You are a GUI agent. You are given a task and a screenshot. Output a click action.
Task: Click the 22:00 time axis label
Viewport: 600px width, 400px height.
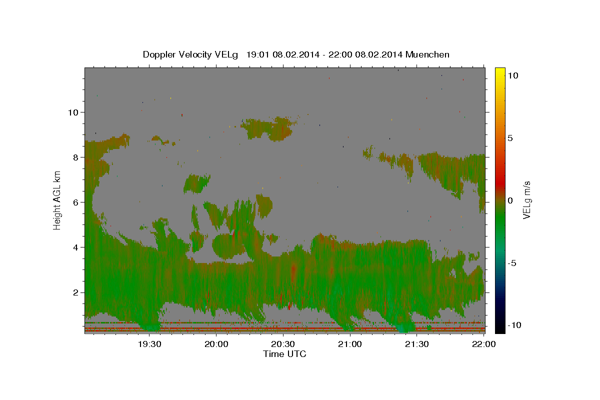click(x=483, y=344)
